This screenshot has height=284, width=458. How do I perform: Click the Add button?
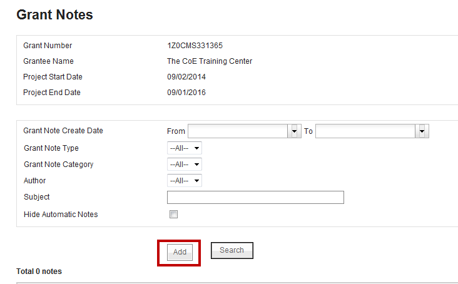point(180,252)
